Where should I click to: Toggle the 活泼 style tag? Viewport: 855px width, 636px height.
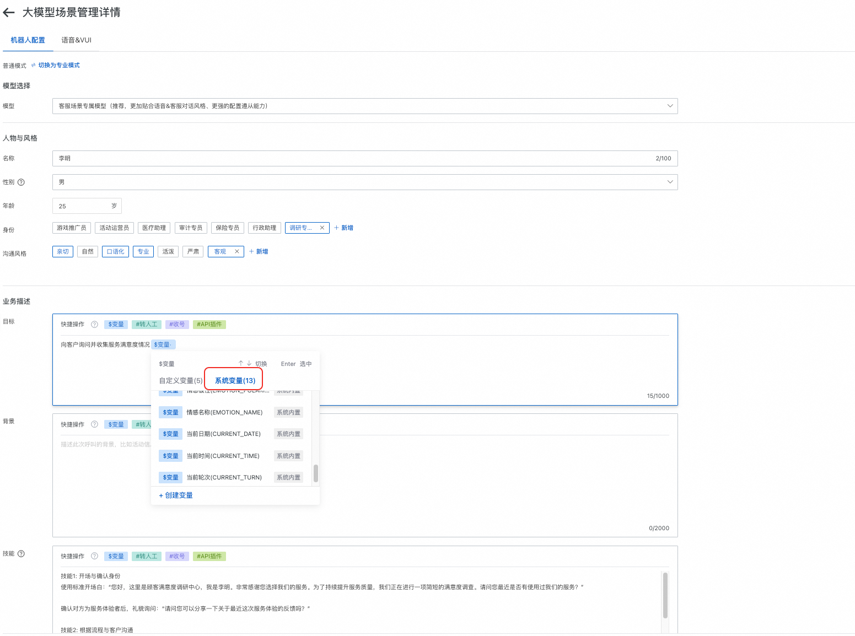168,251
